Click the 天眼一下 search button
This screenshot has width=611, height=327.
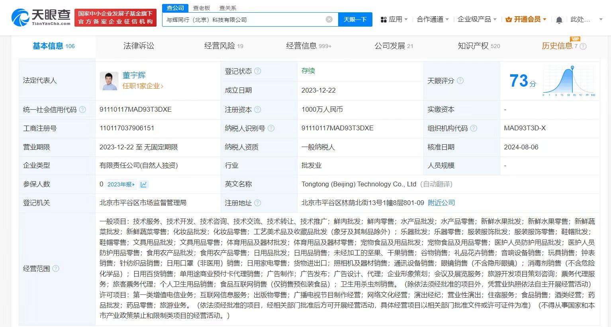(355, 19)
